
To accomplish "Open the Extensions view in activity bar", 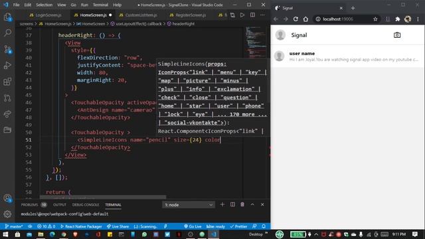I will tap(7, 82).
